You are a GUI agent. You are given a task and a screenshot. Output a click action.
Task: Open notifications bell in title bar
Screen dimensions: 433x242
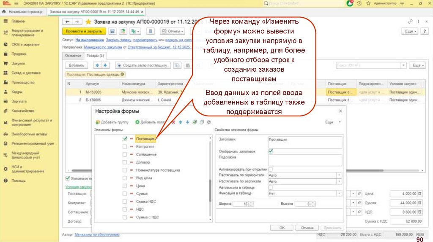[350, 3]
